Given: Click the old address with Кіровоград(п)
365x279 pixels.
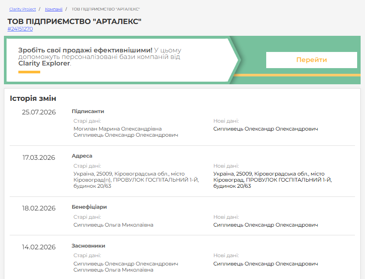Looking at the screenshot, I should pos(136,180).
